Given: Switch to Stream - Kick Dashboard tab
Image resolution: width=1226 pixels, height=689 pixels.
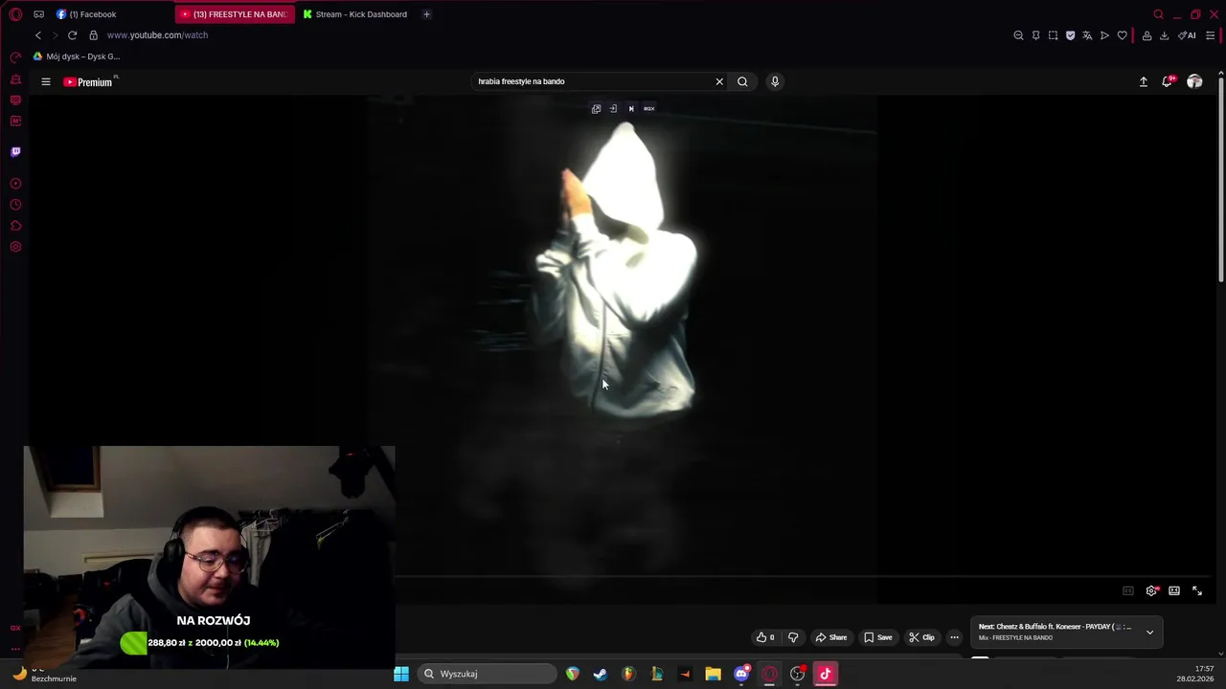Looking at the screenshot, I should tap(354, 14).
